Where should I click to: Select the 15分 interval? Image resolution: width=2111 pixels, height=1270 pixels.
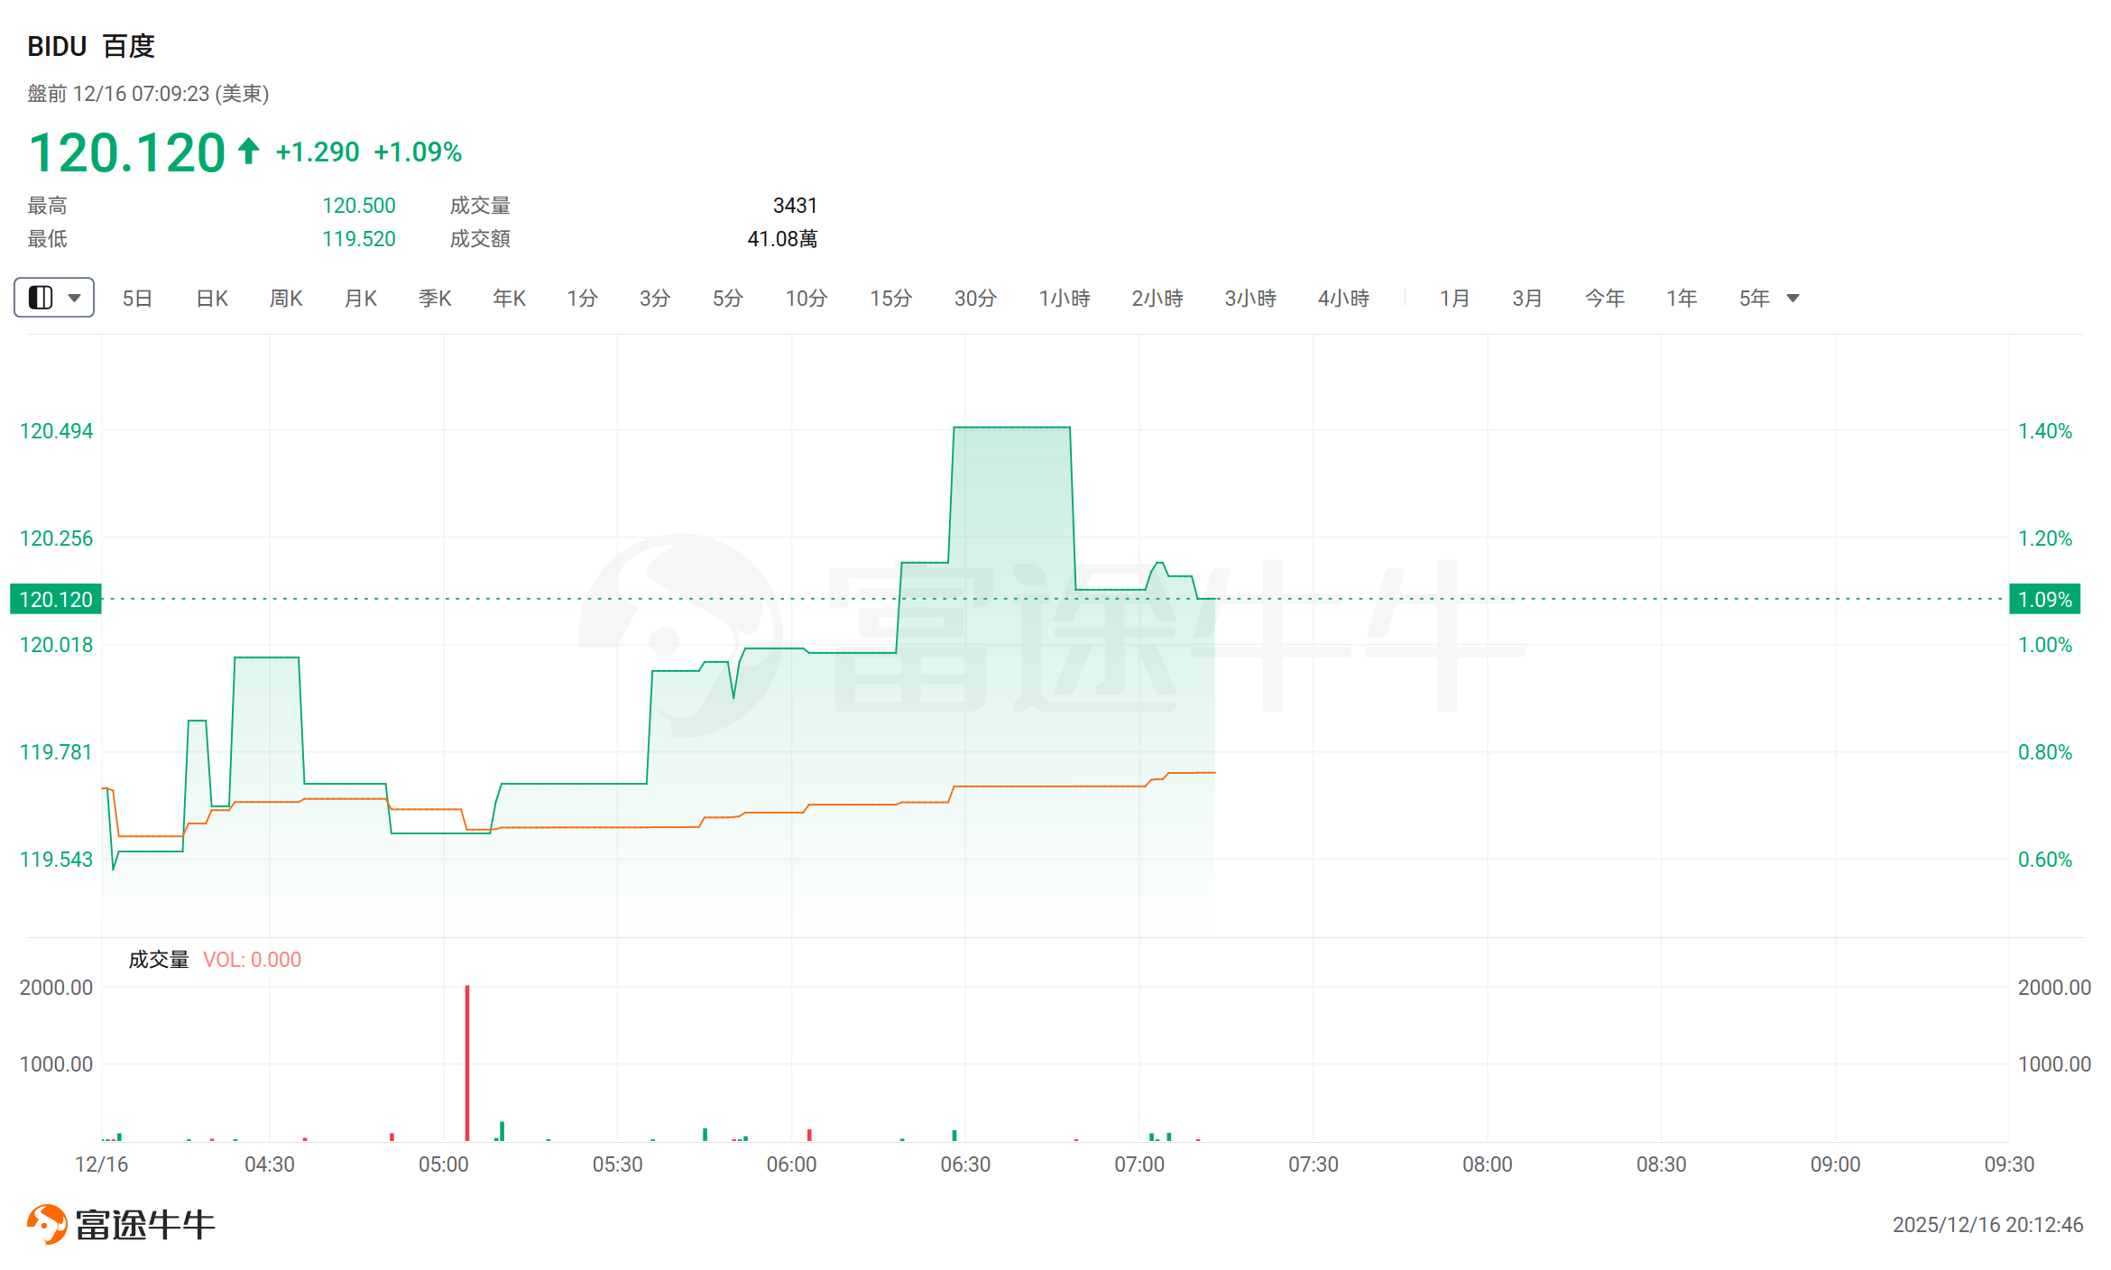tap(890, 298)
